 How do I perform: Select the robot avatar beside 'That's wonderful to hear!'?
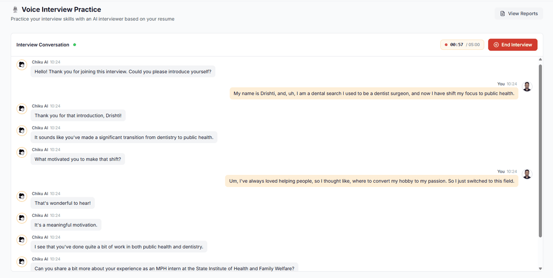click(22, 196)
